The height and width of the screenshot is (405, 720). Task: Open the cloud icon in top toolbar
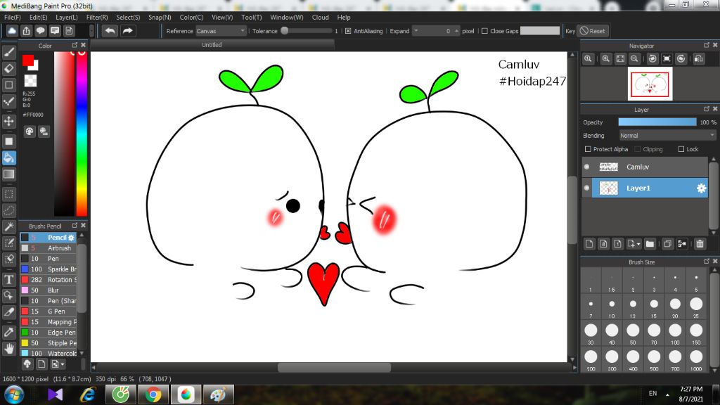pos(12,31)
